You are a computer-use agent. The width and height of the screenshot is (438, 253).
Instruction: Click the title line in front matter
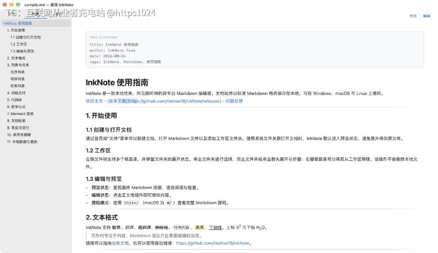114,45
